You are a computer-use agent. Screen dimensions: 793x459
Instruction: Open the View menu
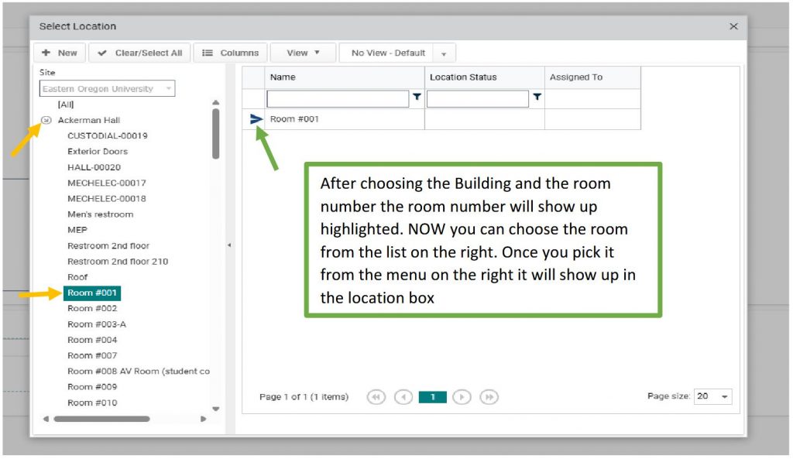(302, 53)
